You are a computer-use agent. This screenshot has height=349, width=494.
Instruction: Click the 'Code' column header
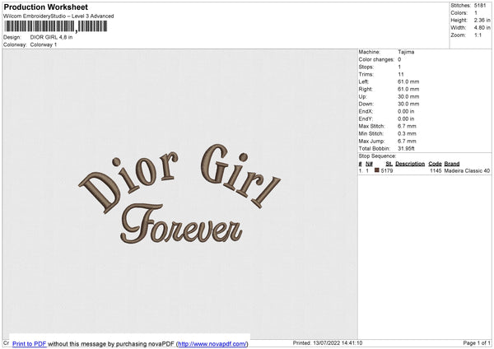(x=435, y=164)
